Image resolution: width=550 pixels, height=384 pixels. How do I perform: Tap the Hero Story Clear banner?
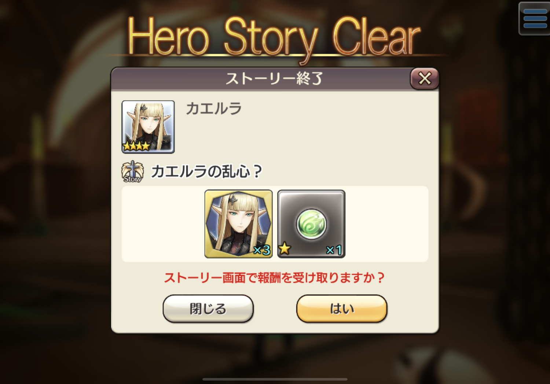tap(274, 37)
